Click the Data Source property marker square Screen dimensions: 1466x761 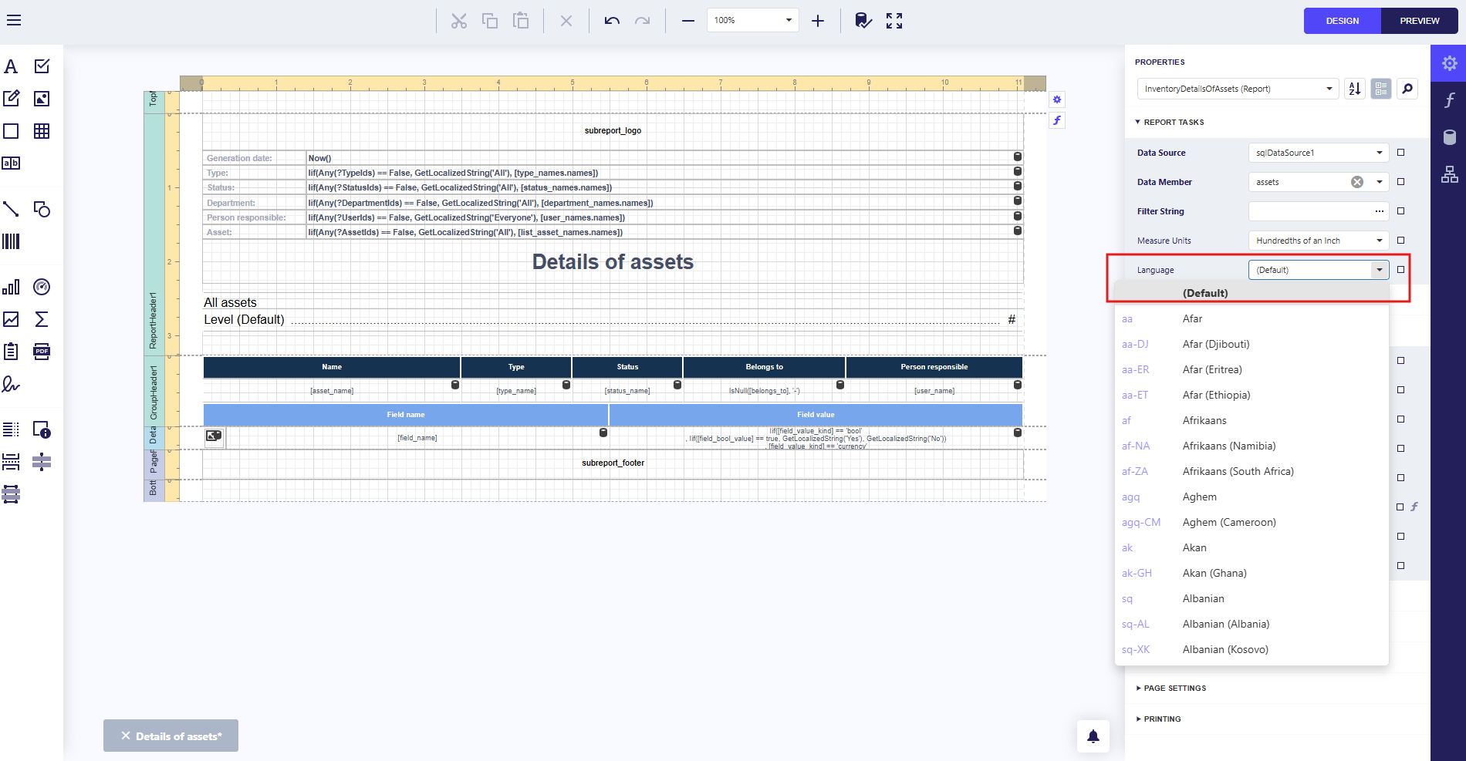(1400, 153)
